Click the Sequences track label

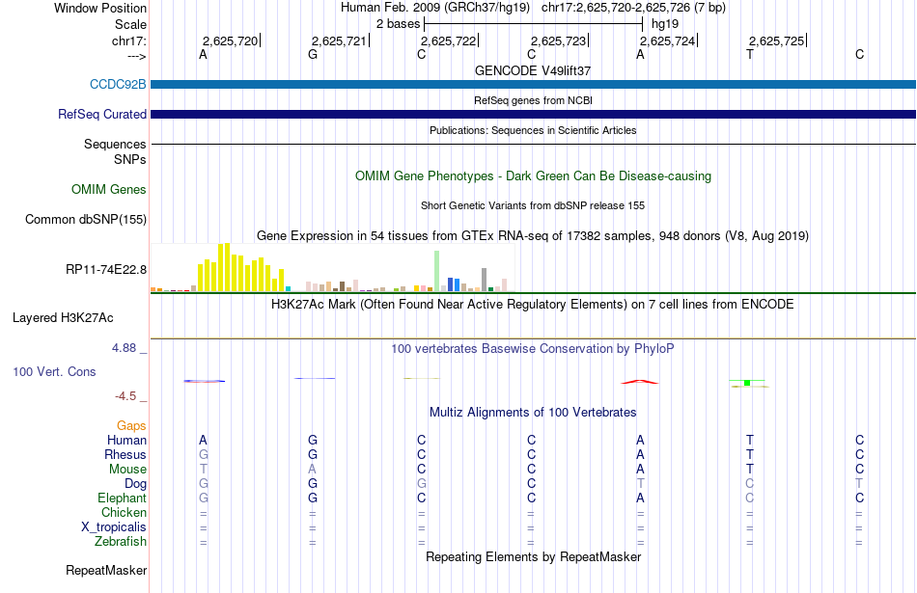click(115, 144)
